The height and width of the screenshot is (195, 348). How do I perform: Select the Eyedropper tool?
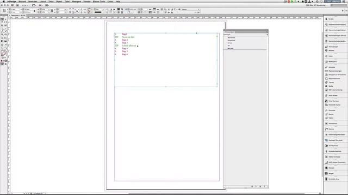coord(5,44)
